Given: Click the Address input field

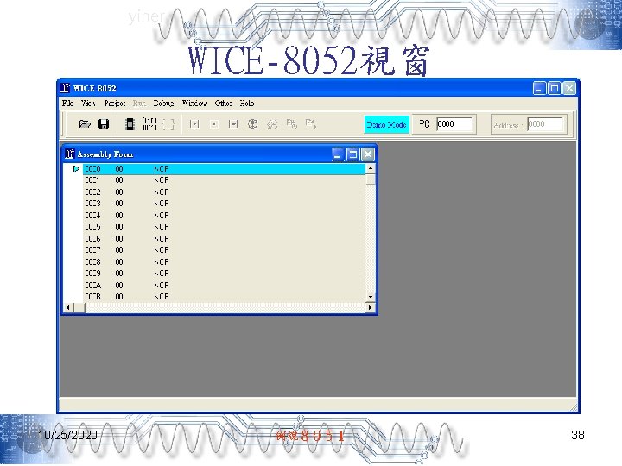Looking at the screenshot, I should click(x=545, y=124).
